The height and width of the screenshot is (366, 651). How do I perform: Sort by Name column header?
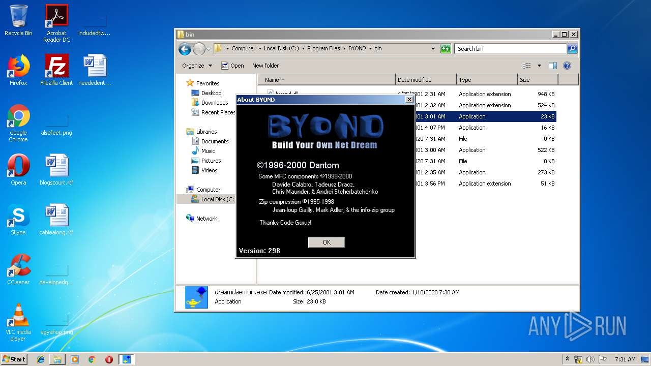327,80
